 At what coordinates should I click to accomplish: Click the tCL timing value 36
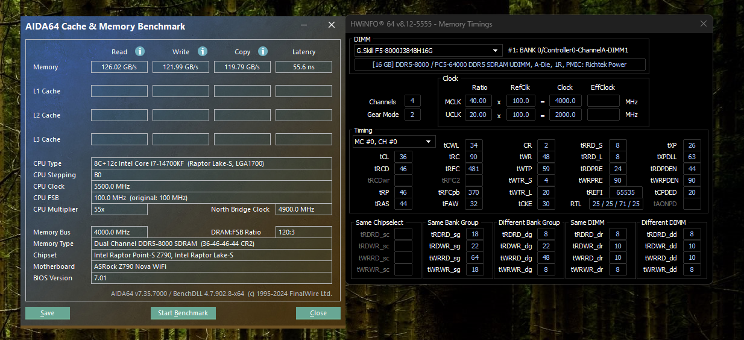pyautogui.click(x=403, y=157)
